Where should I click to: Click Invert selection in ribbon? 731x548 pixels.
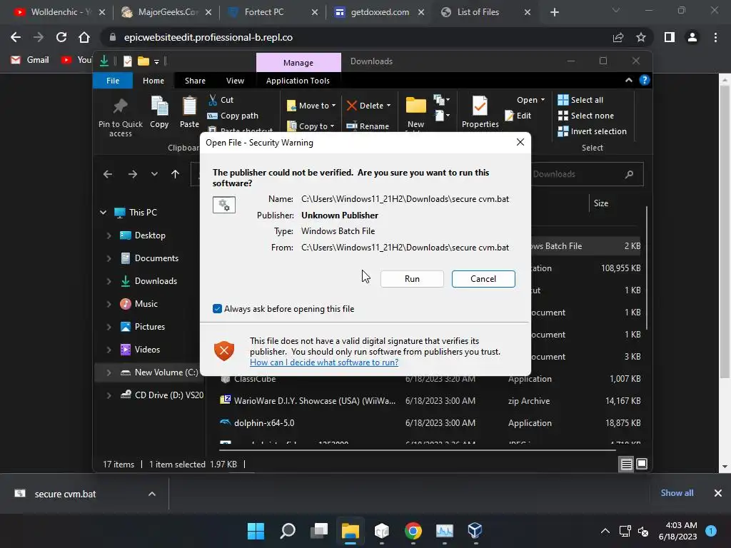pyautogui.click(x=592, y=131)
